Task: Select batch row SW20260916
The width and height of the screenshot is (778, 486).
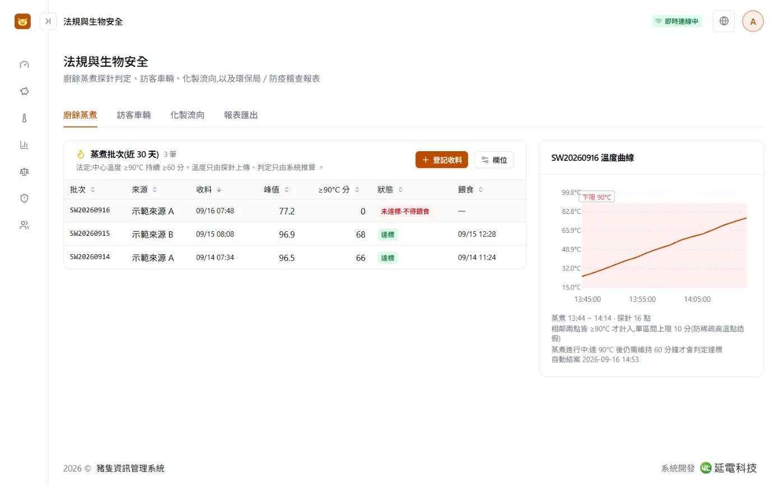Action: coord(295,211)
